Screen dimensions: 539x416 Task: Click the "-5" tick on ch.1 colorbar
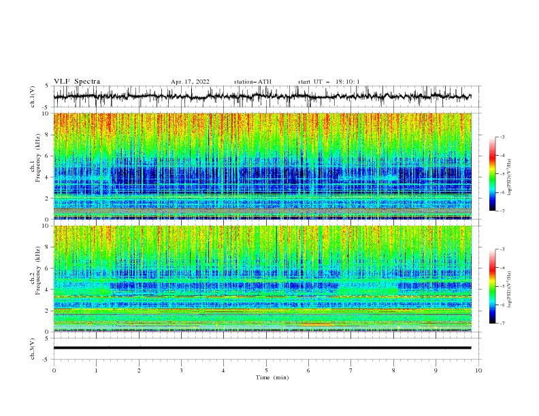[x=502, y=174]
